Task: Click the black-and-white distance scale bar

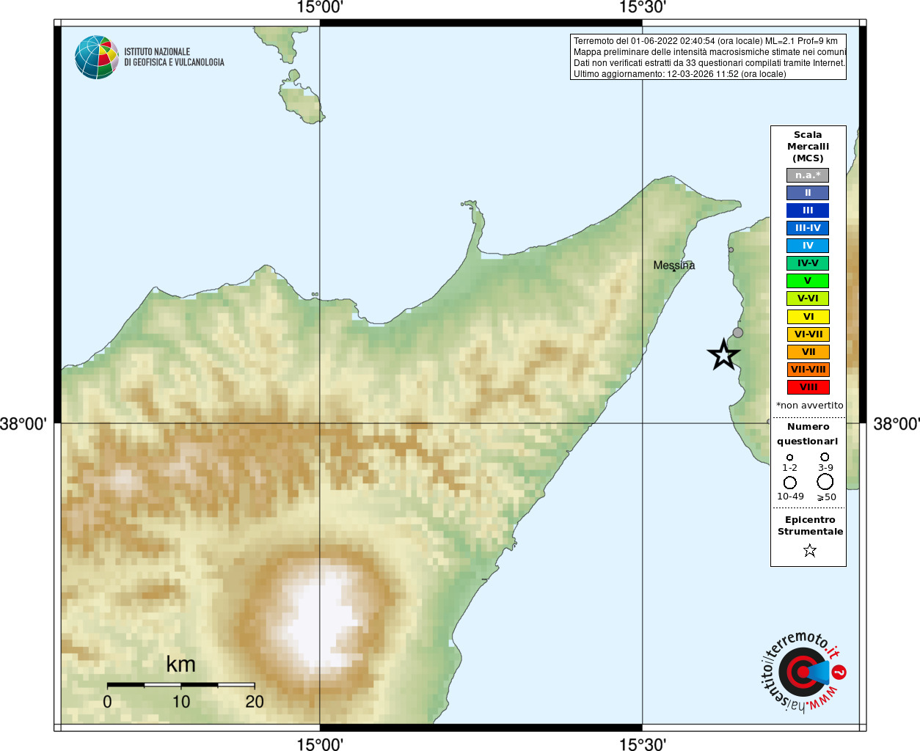Action: click(x=181, y=685)
